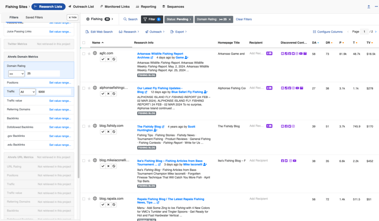Check the agfc.com row checkbox

click(x=84, y=53)
